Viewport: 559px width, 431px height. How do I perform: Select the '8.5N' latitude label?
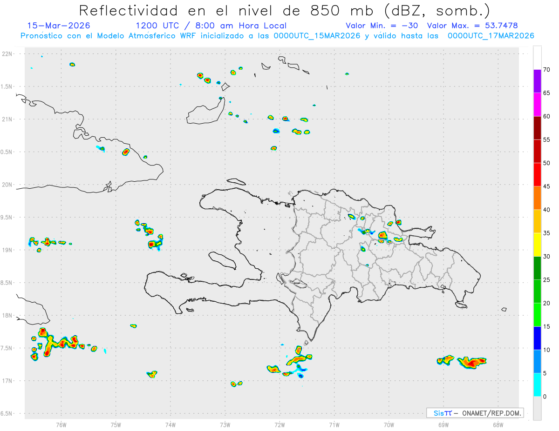click(x=7, y=283)
